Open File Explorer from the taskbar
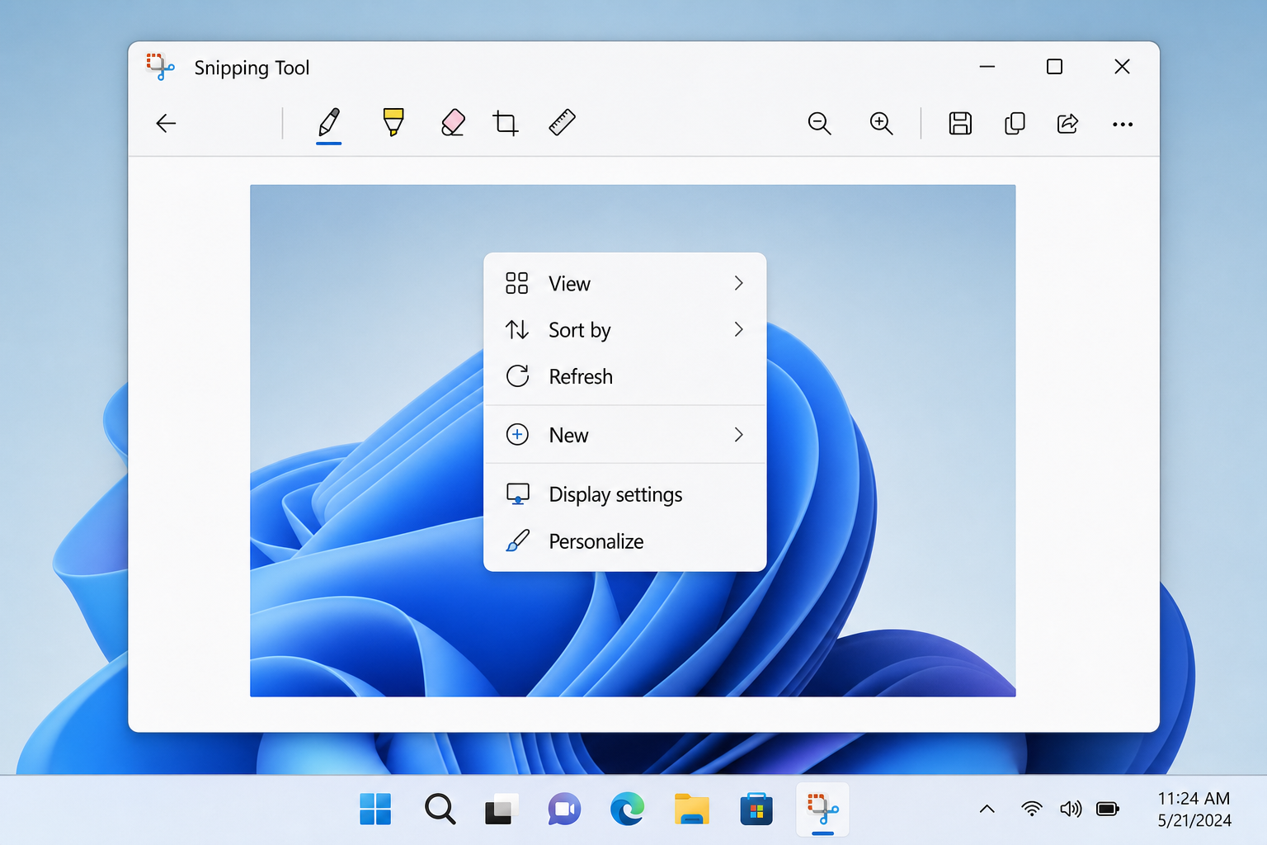Viewport: 1267px width, 845px height. click(692, 810)
